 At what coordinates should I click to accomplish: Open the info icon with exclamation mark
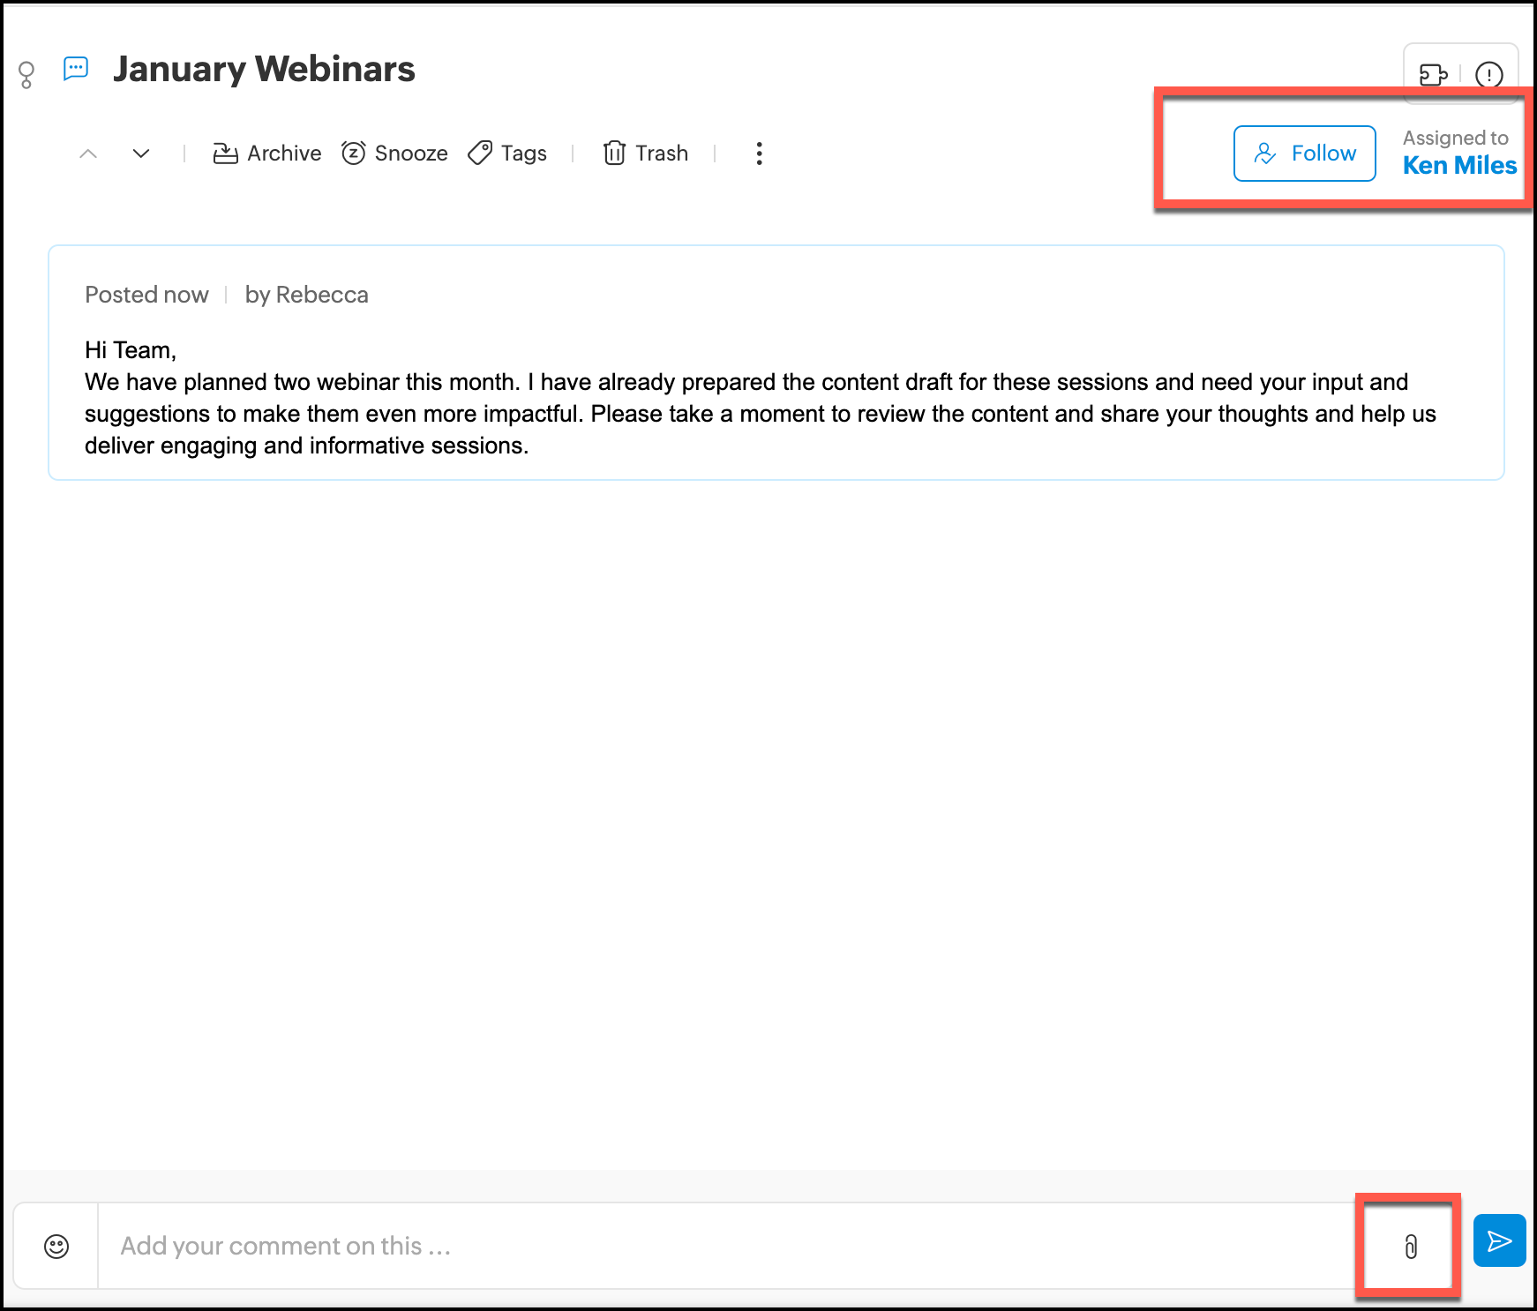1488,75
